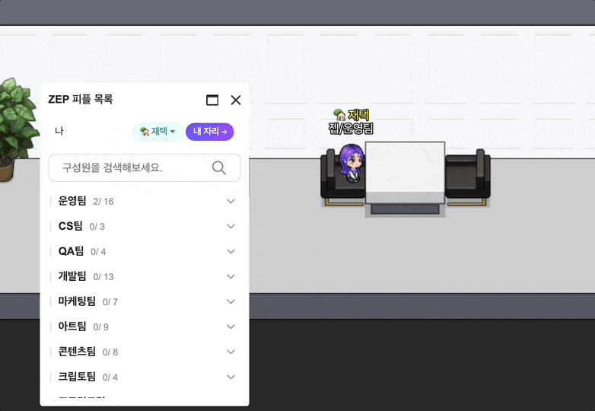Select the 개발팀 team name
The width and height of the screenshot is (595, 411).
(72, 276)
